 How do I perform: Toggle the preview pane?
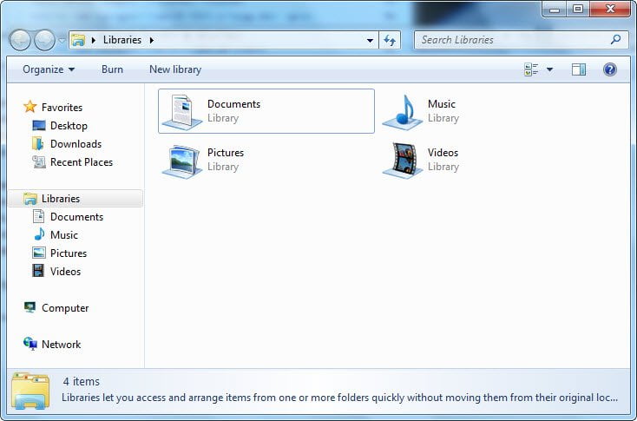pos(579,69)
